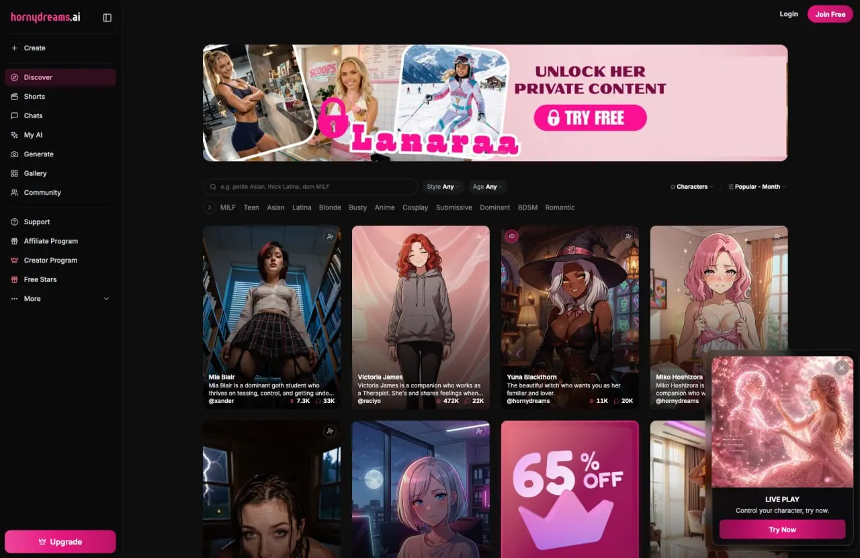Click the Create plus icon
Viewport: 860px width, 558px height.
[15, 48]
